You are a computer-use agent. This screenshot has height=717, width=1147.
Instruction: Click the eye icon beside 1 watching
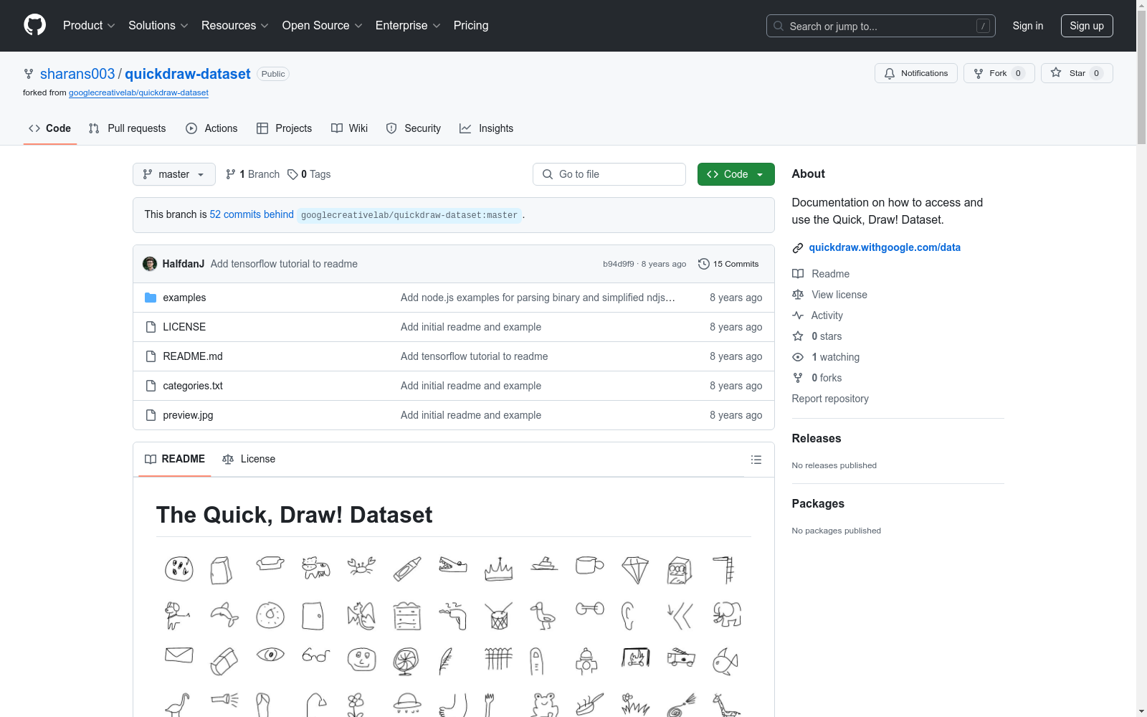click(798, 357)
